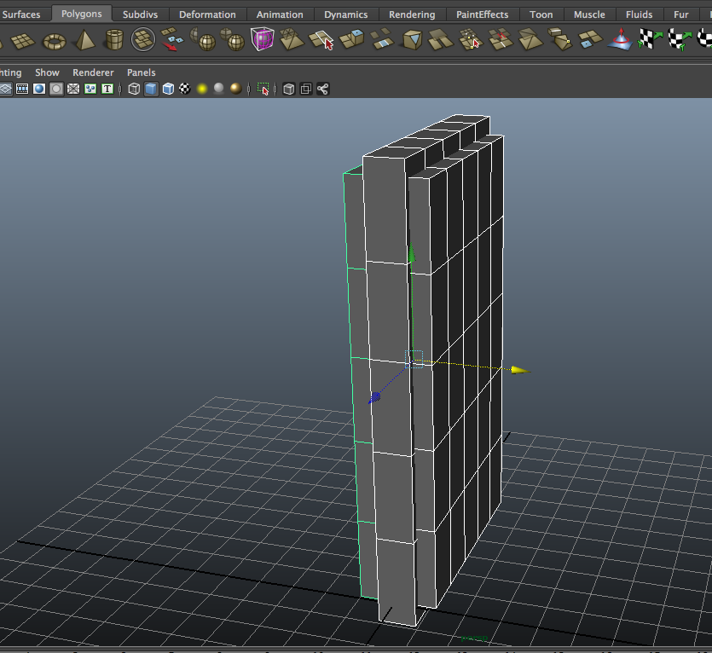The width and height of the screenshot is (712, 653).
Task: Toggle Isolate Select green dashed box button
Action: click(x=263, y=89)
